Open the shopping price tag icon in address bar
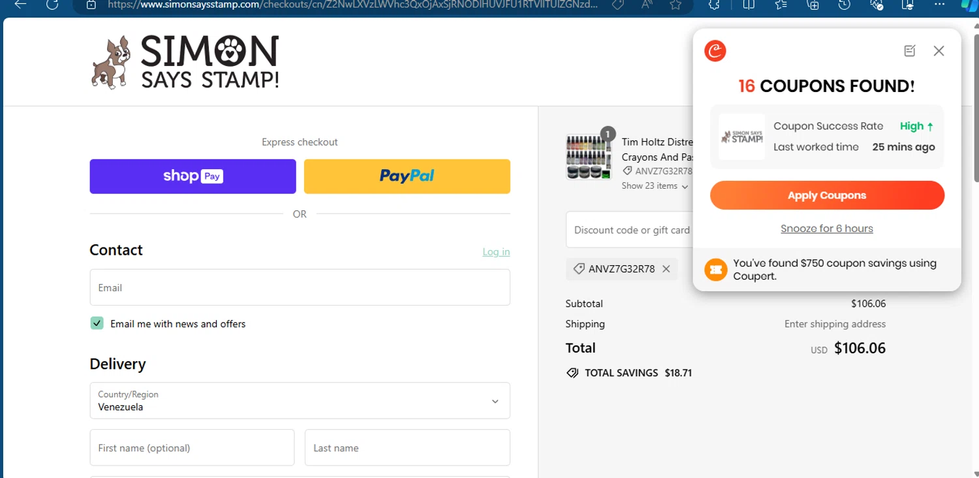The height and width of the screenshot is (478, 979). [x=619, y=5]
